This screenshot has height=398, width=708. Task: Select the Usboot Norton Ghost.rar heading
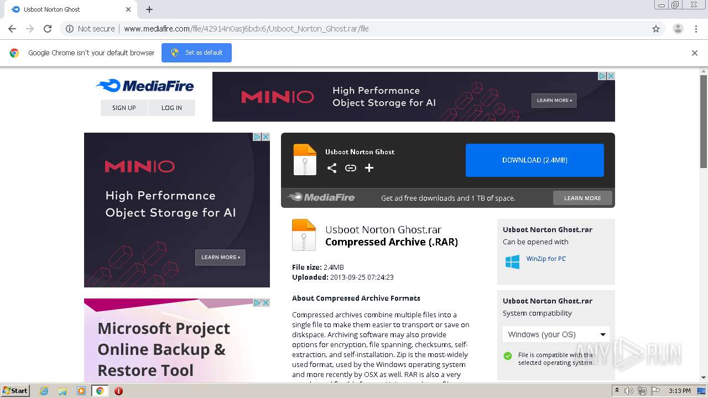point(383,229)
